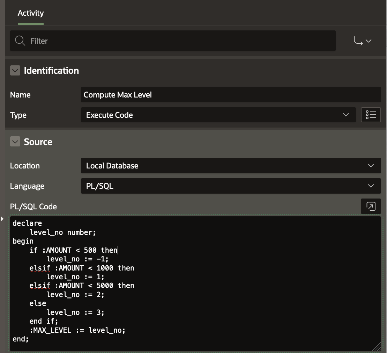Screen dimensions: 387x353
Task: Click the PL/SQL Code property label
Action: pyautogui.click(x=34, y=207)
